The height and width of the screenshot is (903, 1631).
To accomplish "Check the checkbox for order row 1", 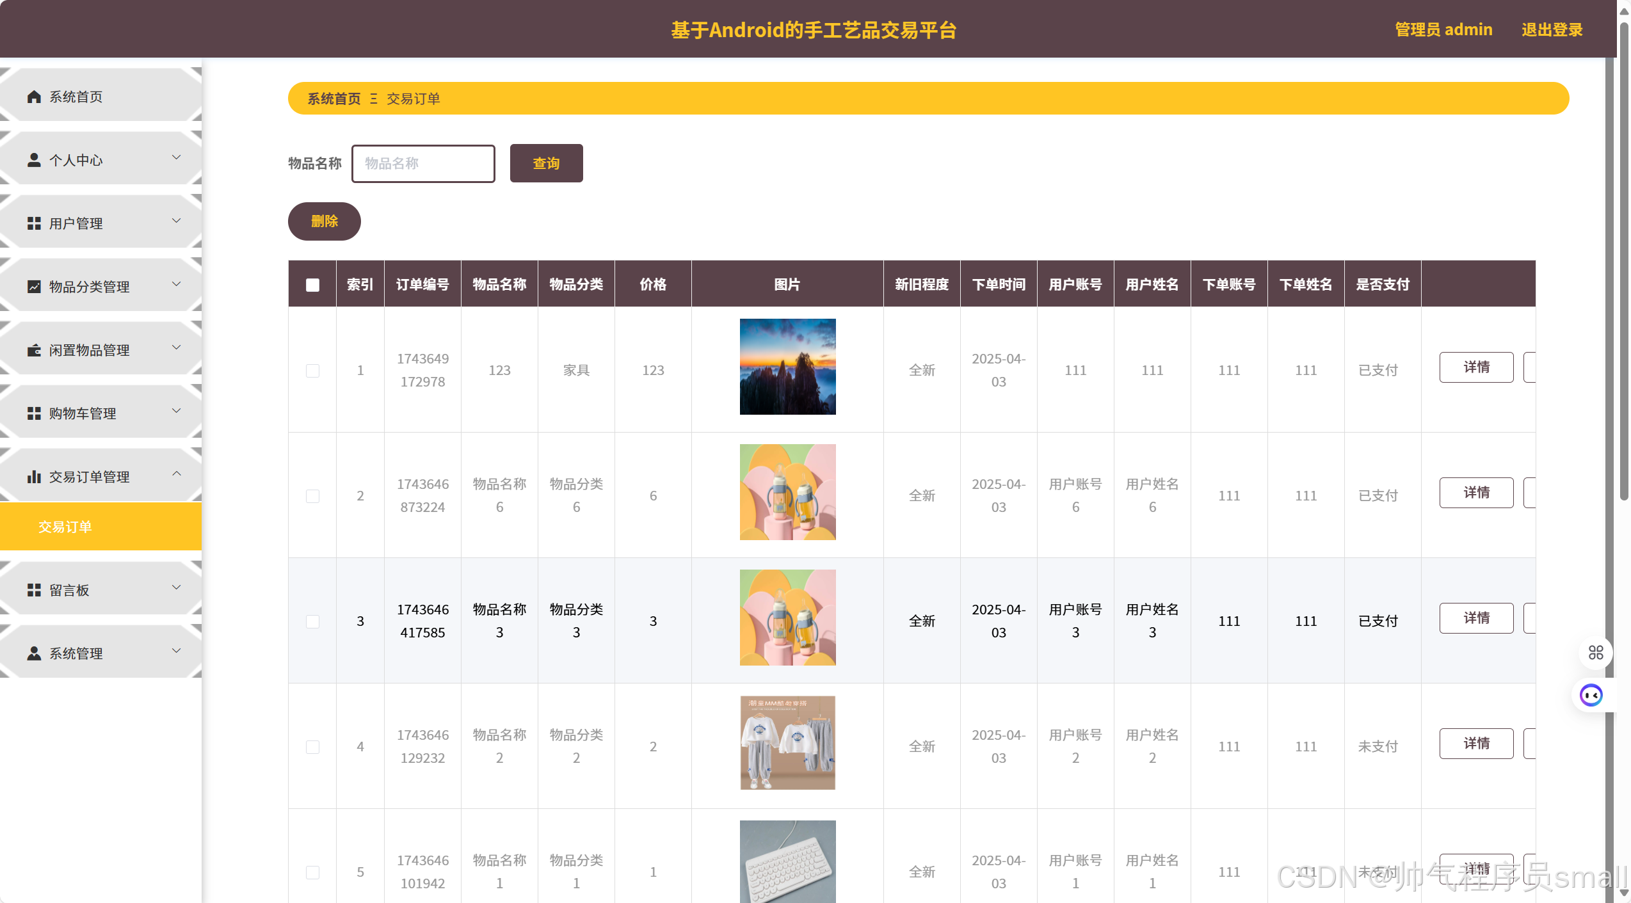I will click(x=312, y=371).
